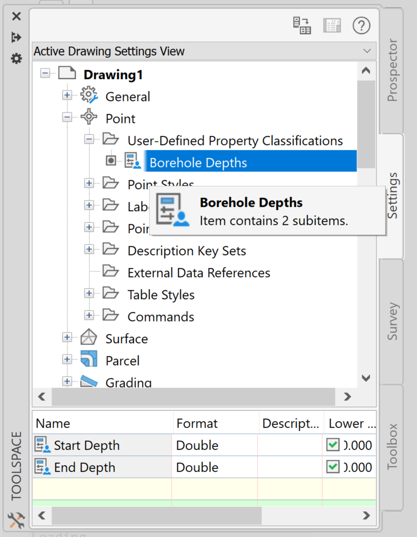Collapse User-Defined Property Classifications folder
The height and width of the screenshot is (537, 417).
89,139
